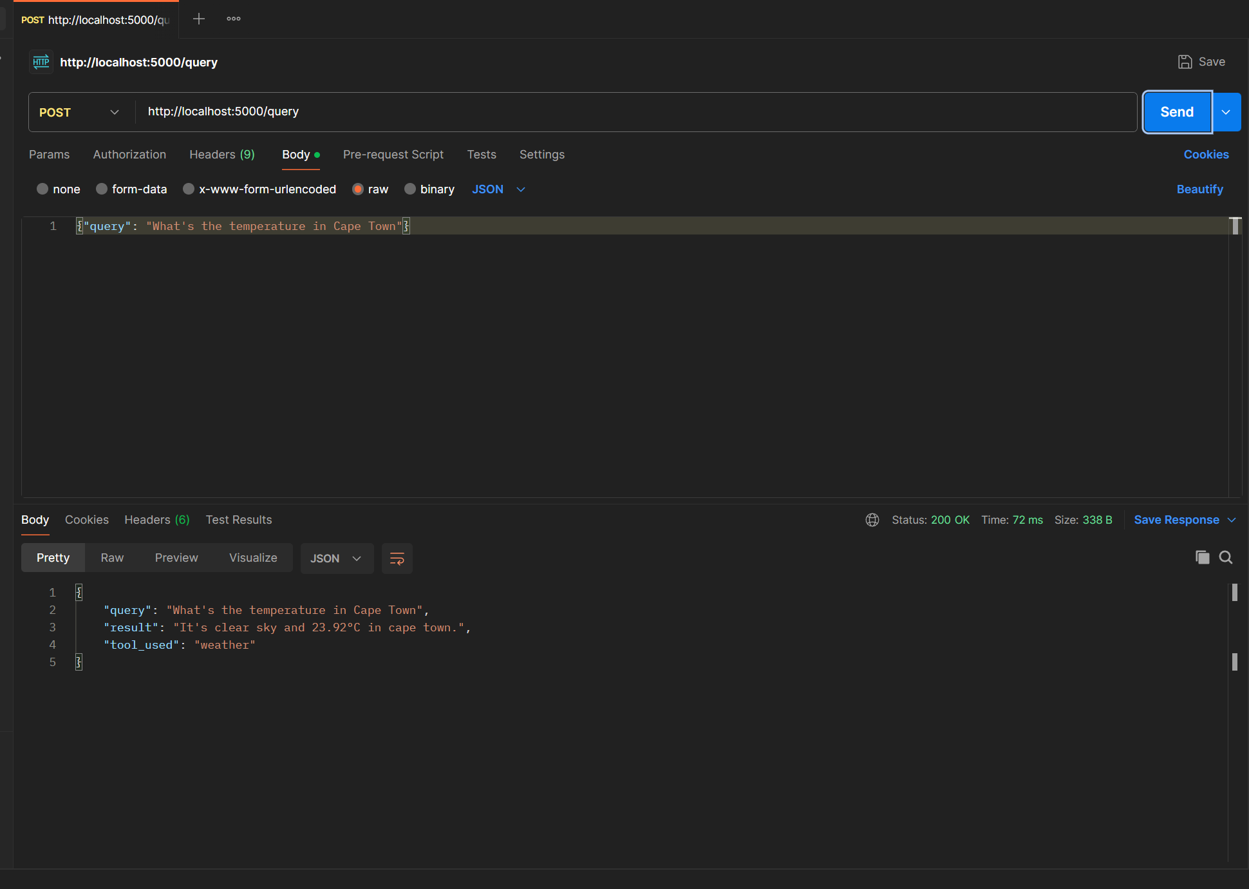Choose the binary body option
Image resolution: width=1249 pixels, height=889 pixels.
point(410,189)
